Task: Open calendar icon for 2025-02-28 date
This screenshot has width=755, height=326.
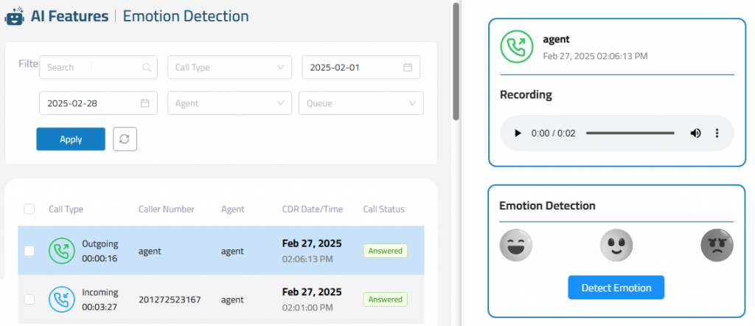Action: point(145,103)
